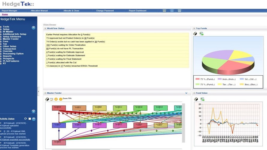
Task: Collapse the Top Funds widget
Action: [194, 28]
